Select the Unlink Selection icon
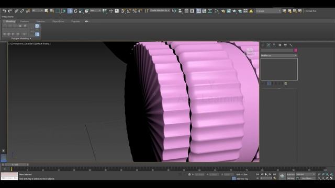335x188 pixels. click(x=22, y=11)
